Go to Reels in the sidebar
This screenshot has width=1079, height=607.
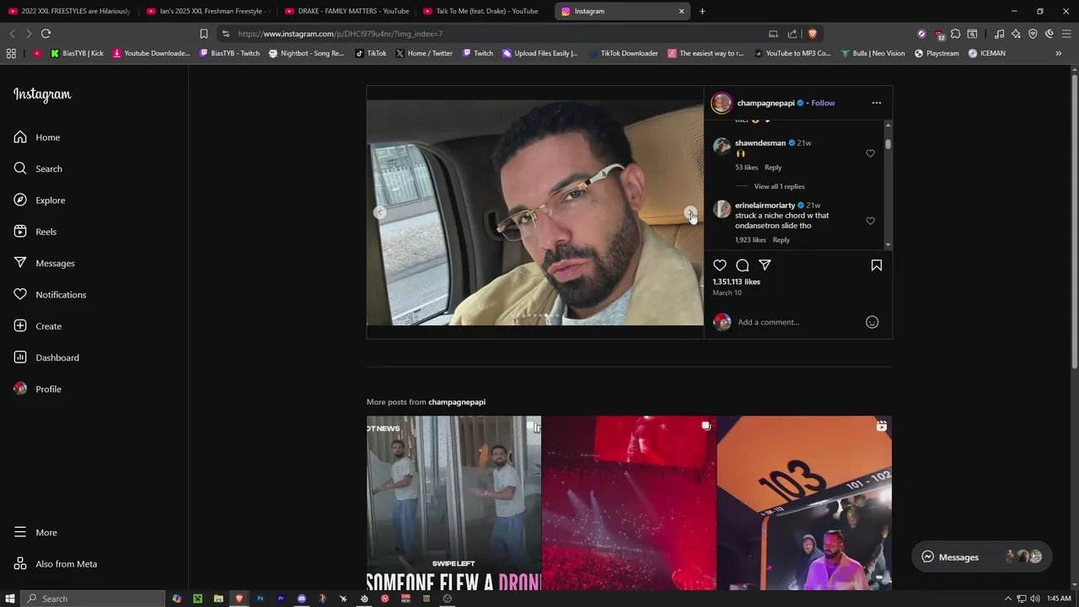[35, 232]
